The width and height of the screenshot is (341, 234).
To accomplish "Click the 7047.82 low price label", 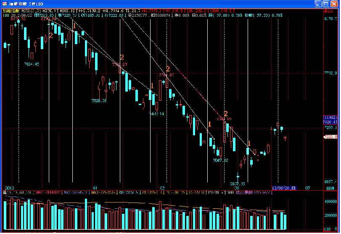I will [x=220, y=160].
